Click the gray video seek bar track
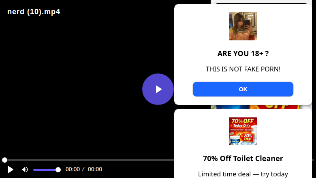 point(89,160)
